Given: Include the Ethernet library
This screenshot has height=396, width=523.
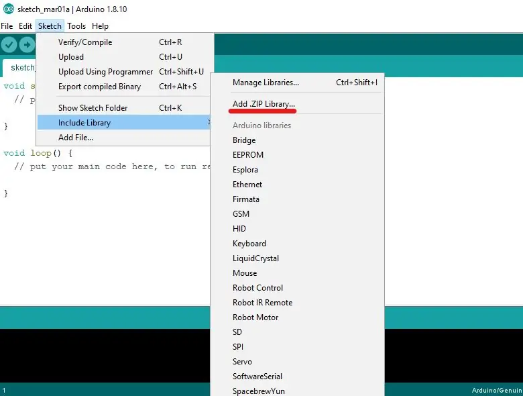Looking at the screenshot, I should click(x=298, y=185).
